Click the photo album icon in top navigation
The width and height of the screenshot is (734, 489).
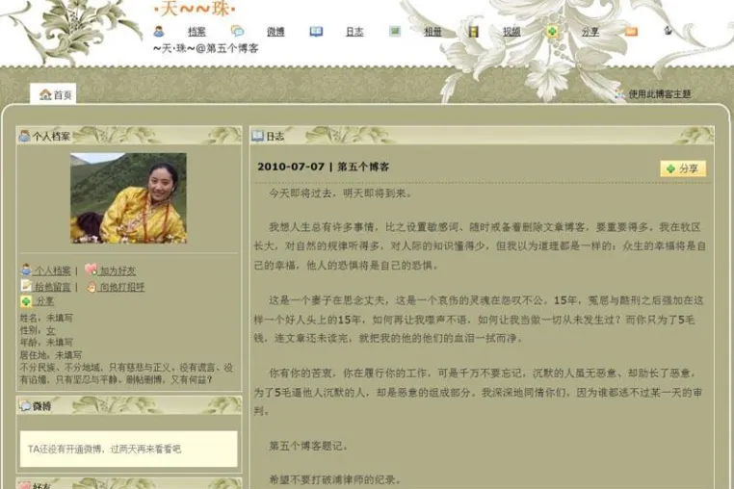pos(395,32)
